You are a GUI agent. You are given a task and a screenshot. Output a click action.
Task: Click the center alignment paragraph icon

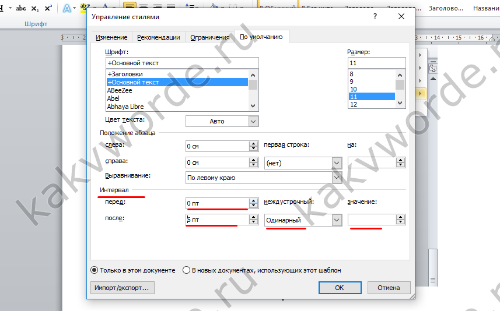coord(143,6)
